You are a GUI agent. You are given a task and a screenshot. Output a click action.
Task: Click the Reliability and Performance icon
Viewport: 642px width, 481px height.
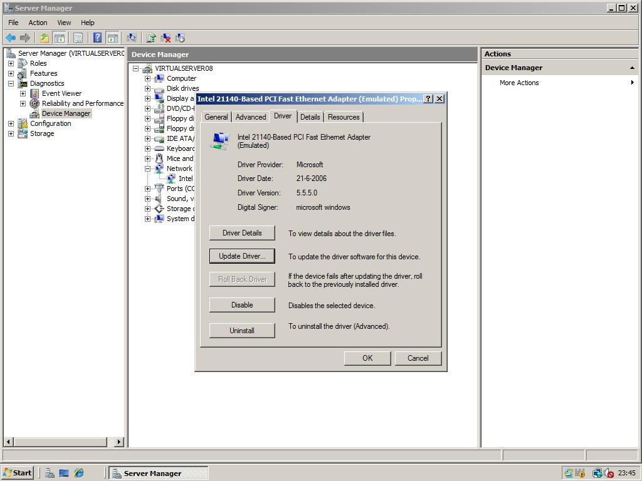point(35,103)
